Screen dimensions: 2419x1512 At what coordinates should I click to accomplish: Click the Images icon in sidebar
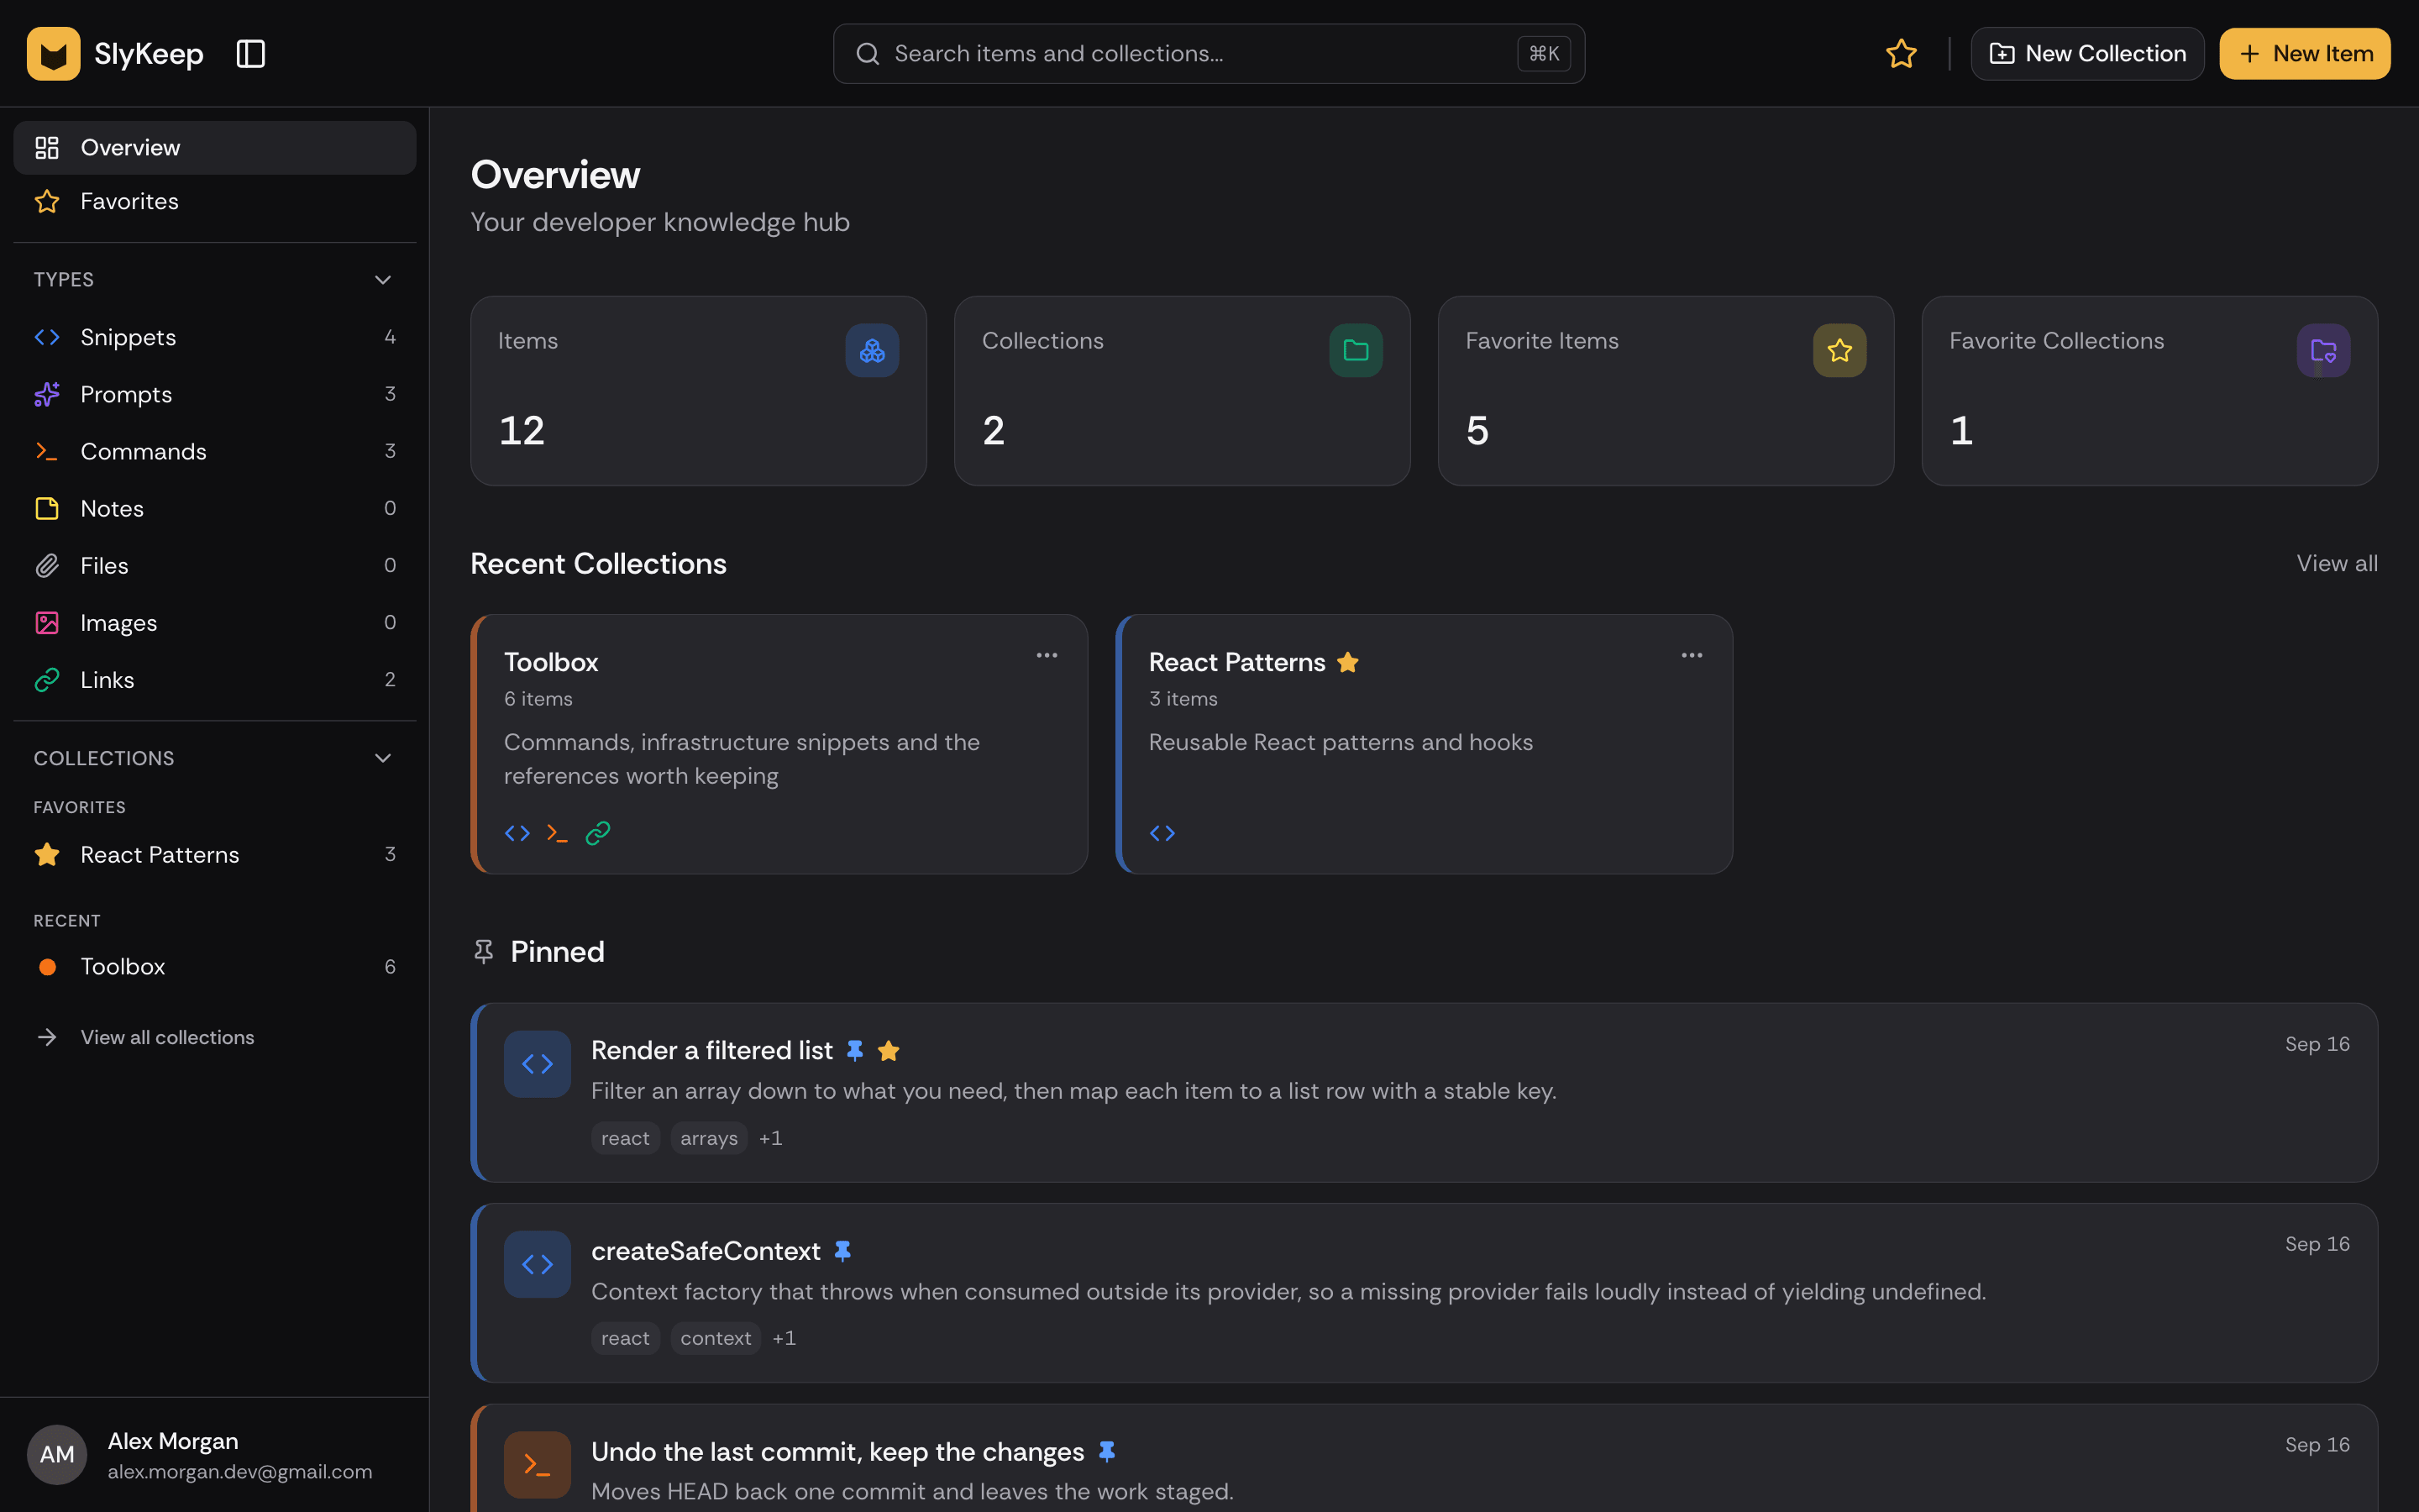[47, 623]
